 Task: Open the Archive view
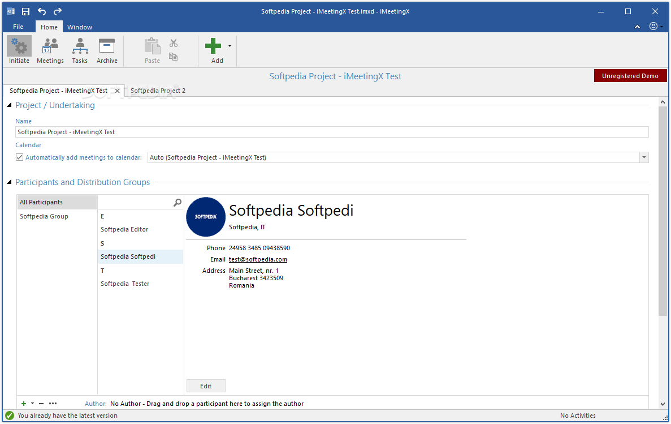pos(107,50)
